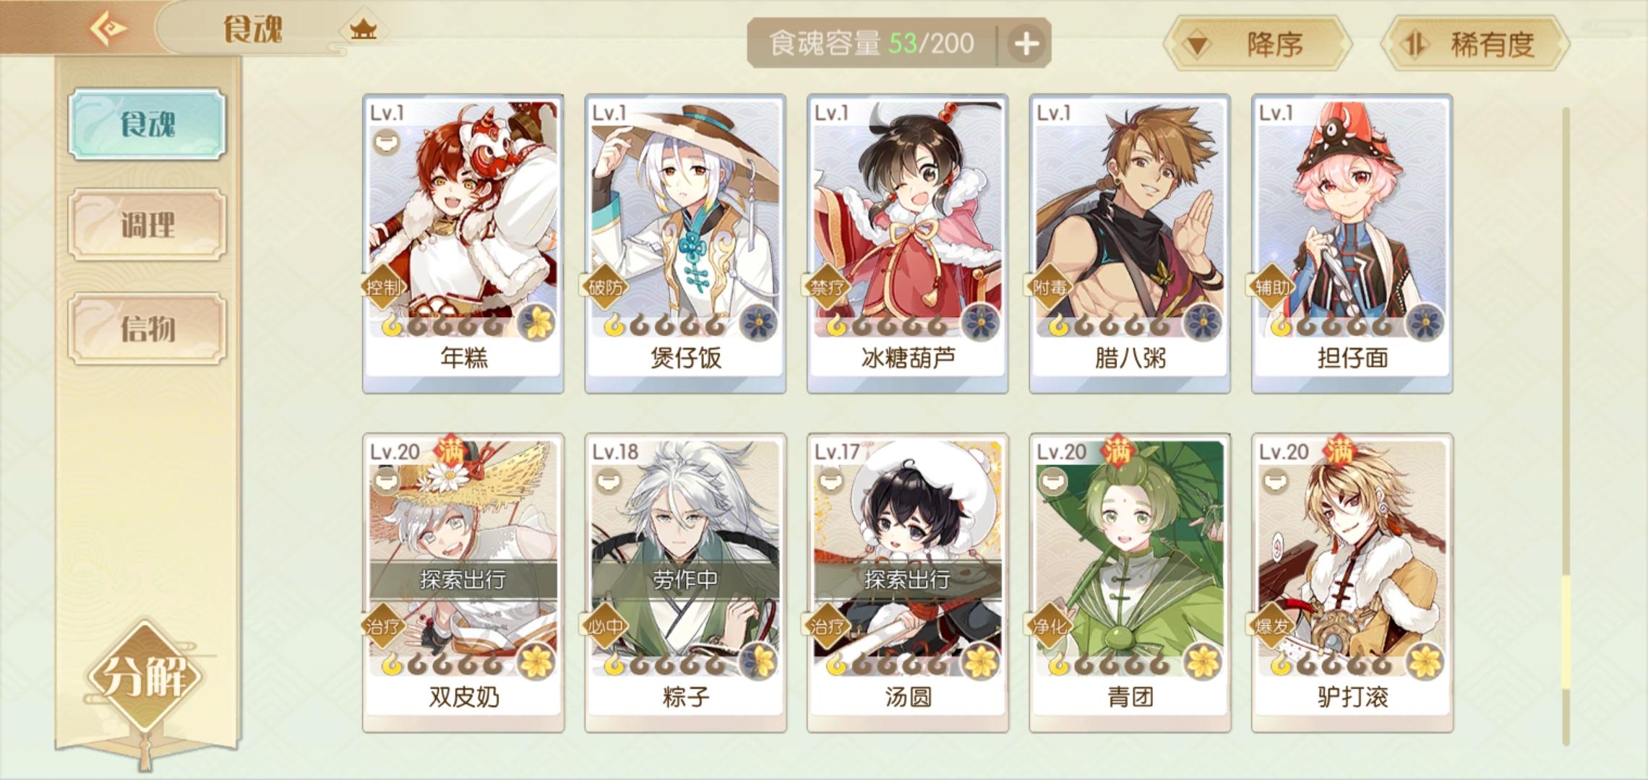The image size is (1648, 780).
Task: Click the 破防 role badge on 煲仔饭
Action: (606, 287)
